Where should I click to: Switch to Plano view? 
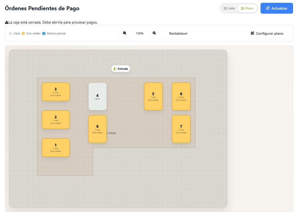click(x=247, y=8)
